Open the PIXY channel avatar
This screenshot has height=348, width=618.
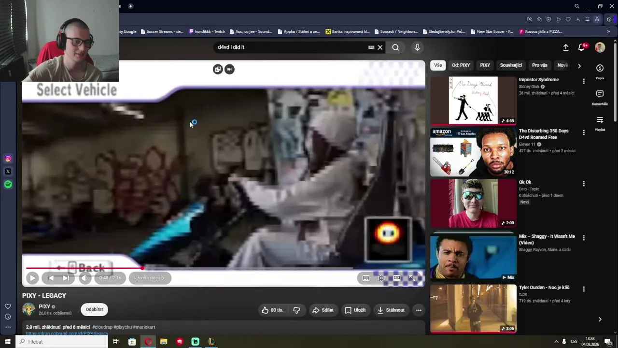pyautogui.click(x=29, y=309)
